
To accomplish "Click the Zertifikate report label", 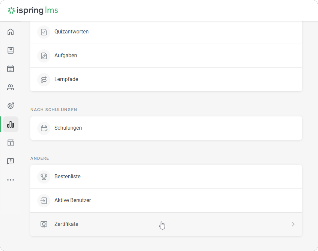I will [x=66, y=224].
